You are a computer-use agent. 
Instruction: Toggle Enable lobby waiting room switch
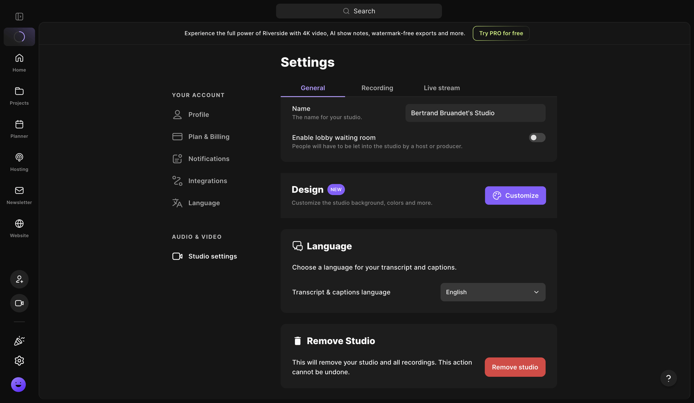click(x=537, y=138)
